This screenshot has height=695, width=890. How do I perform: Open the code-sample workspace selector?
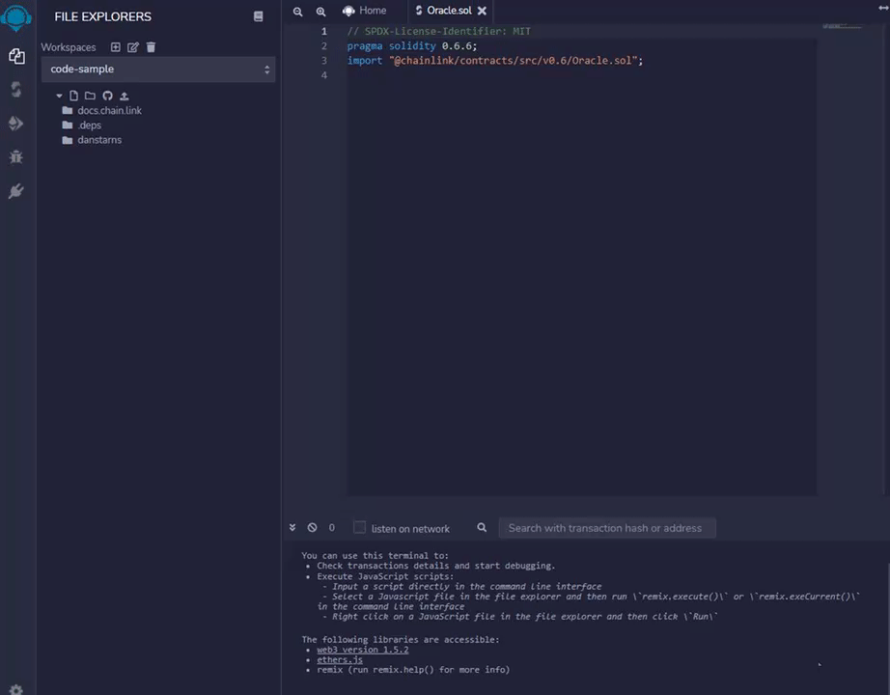157,69
